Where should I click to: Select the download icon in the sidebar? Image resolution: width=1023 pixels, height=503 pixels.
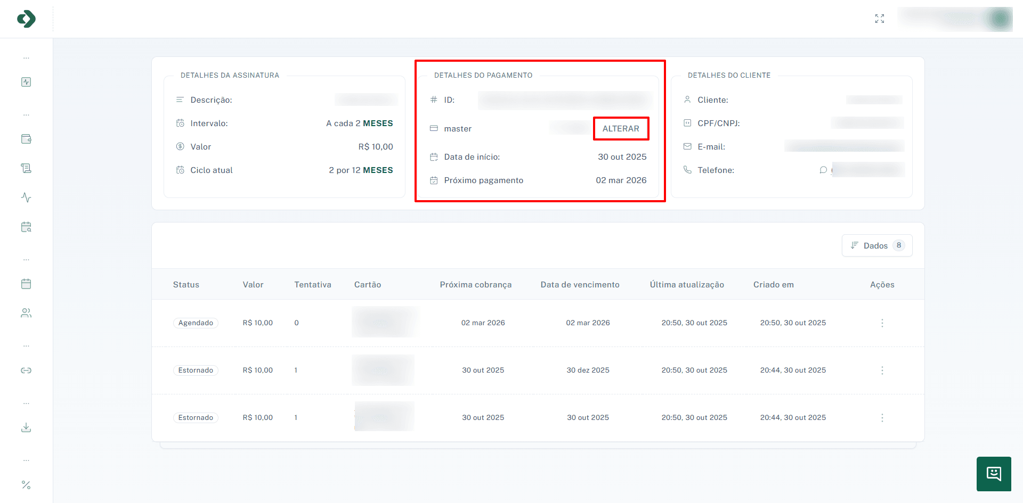coord(26,427)
